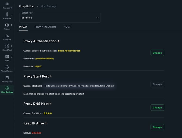This screenshot has width=182, height=138.
Task: Click Proxy Builder breadcrumb link
Action: pyautogui.click(x=27, y=6)
